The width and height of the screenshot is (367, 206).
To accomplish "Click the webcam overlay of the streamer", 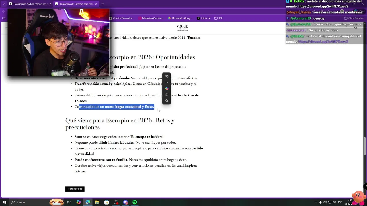I will [x=58, y=42].
